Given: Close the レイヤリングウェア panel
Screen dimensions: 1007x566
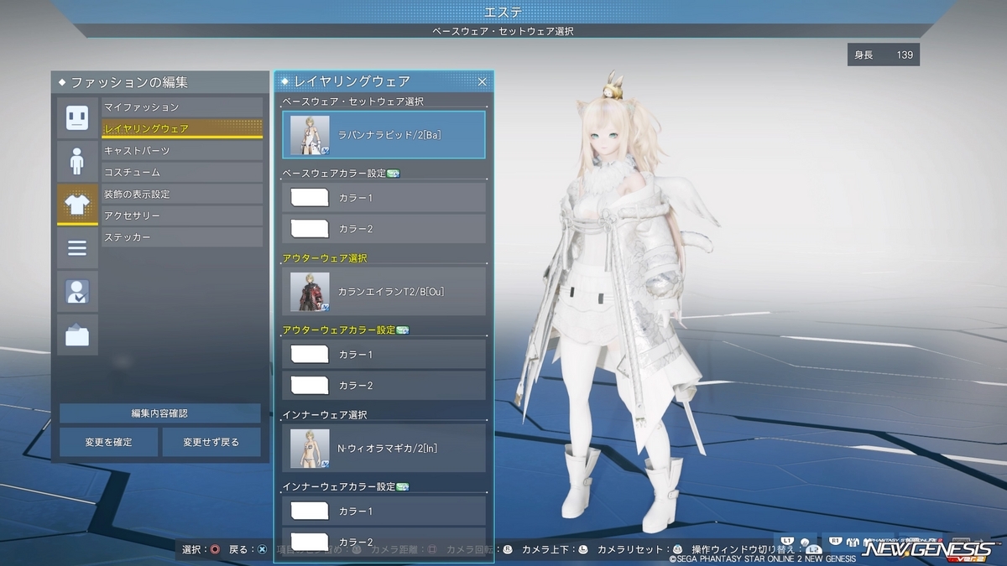Looking at the screenshot, I should click(x=482, y=81).
